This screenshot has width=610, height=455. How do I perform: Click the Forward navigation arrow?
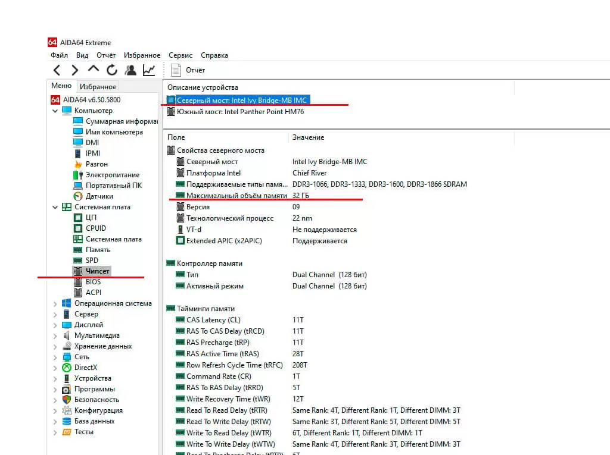pos(74,70)
